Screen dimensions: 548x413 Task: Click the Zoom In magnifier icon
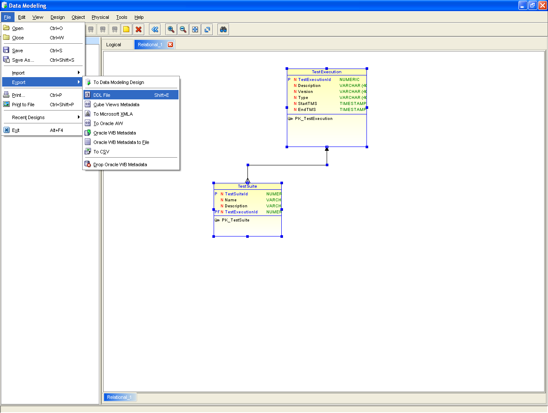[x=171, y=29]
